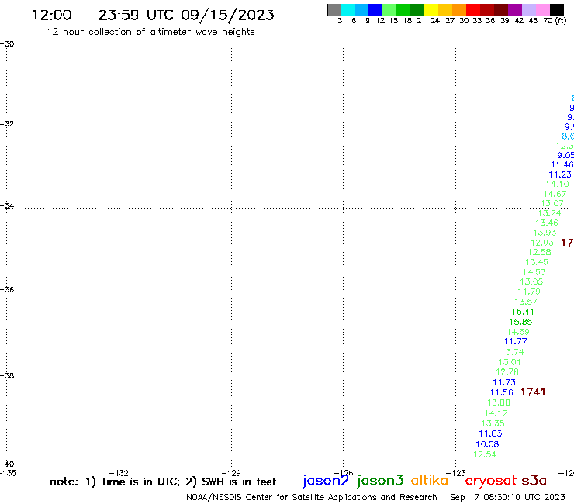
Task: Pick the orange swatch in the color scale
Action: click(459, 9)
